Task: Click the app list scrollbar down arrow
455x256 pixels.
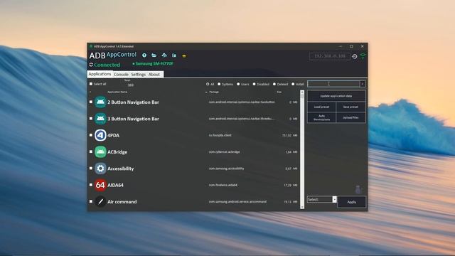Action: [302, 207]
